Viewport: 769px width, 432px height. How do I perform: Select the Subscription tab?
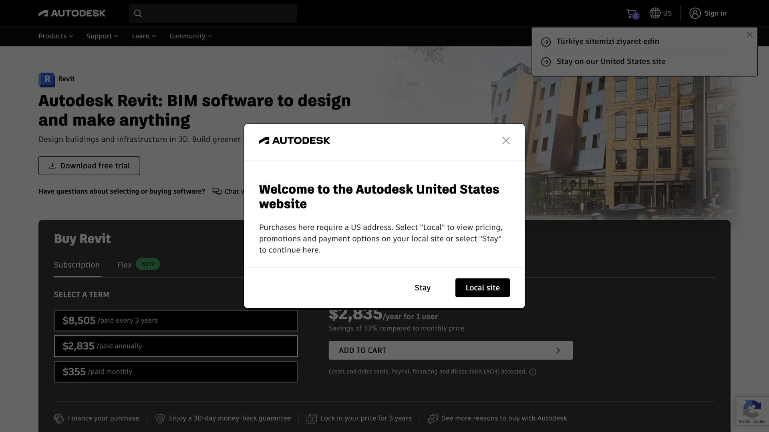[x=77, y=264]
